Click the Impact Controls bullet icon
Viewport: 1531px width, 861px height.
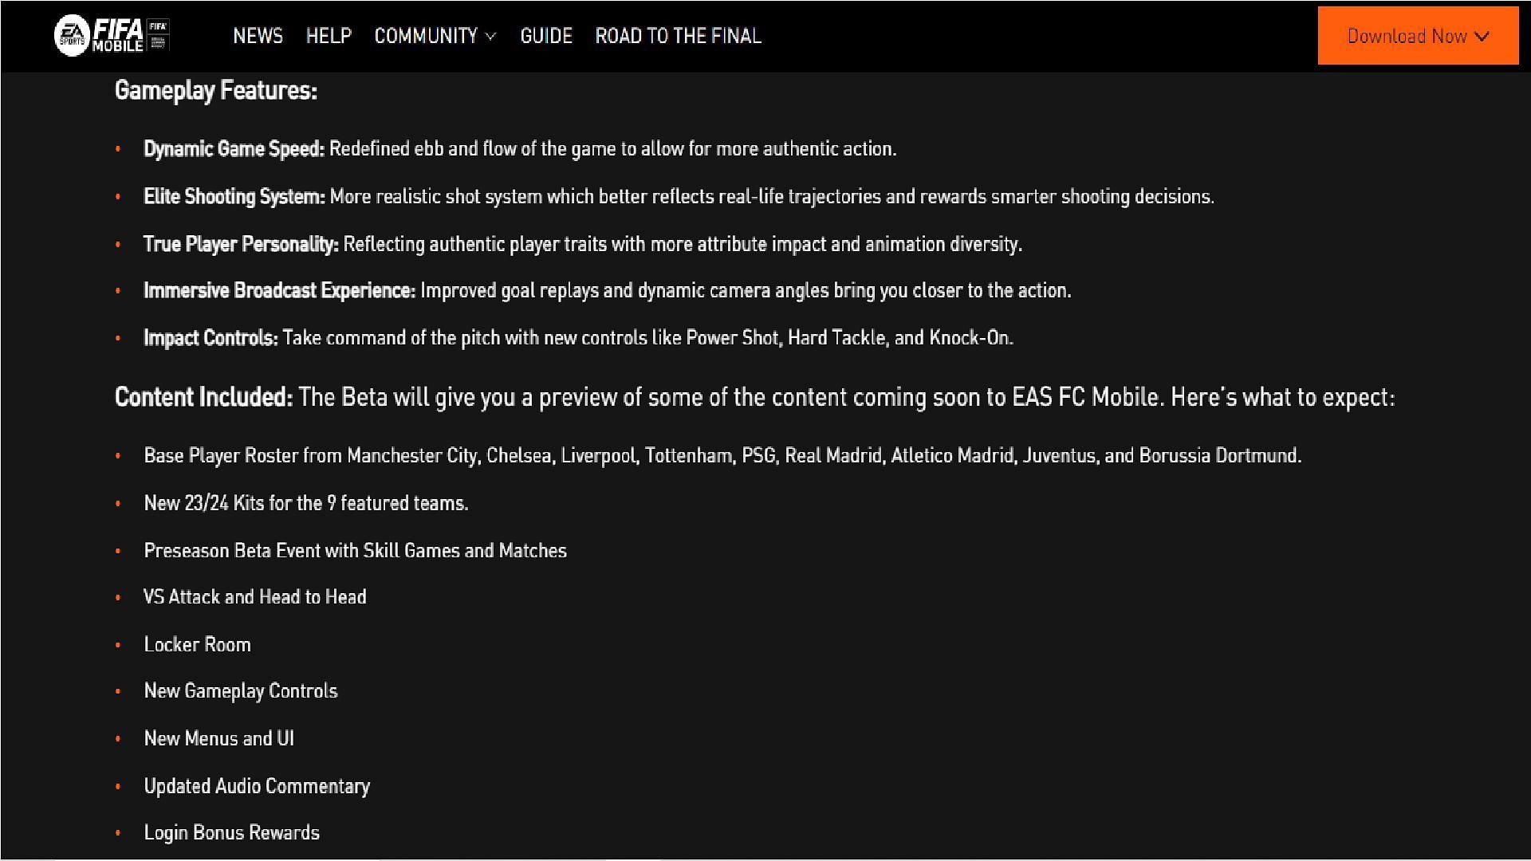[x=119, y=337]
